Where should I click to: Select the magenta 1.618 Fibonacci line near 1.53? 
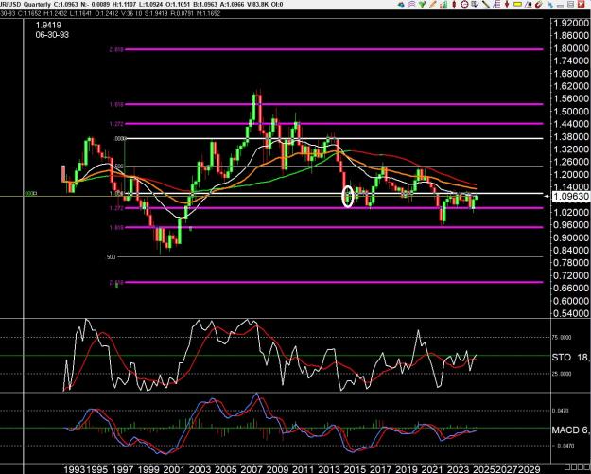(x=334, y=104)
